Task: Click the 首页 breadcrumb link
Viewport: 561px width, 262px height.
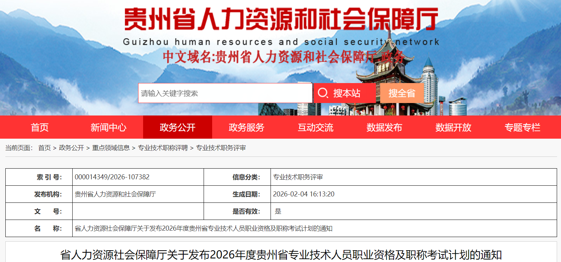Action: tap(44, 148)
